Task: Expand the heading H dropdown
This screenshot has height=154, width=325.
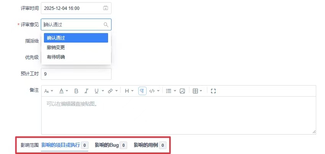Action: tap(129, 91)
